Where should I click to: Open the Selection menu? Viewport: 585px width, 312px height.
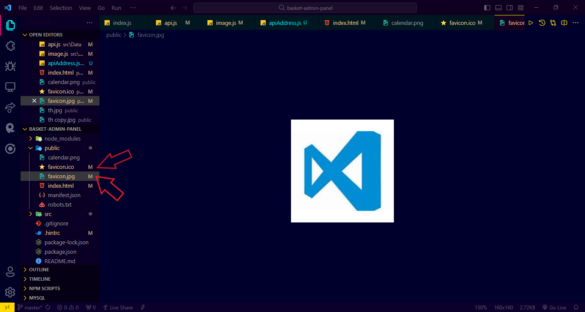(x=61, y=8)
